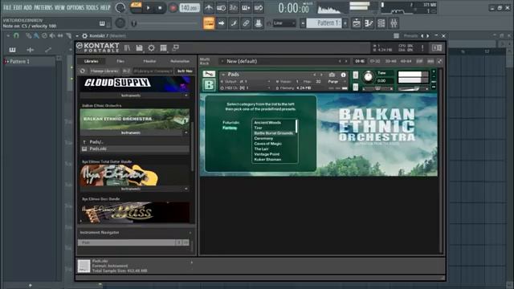Open the Pattern 1 selector dropdown
This screenshot has height=289, width=514.
[x=324, y=23]
